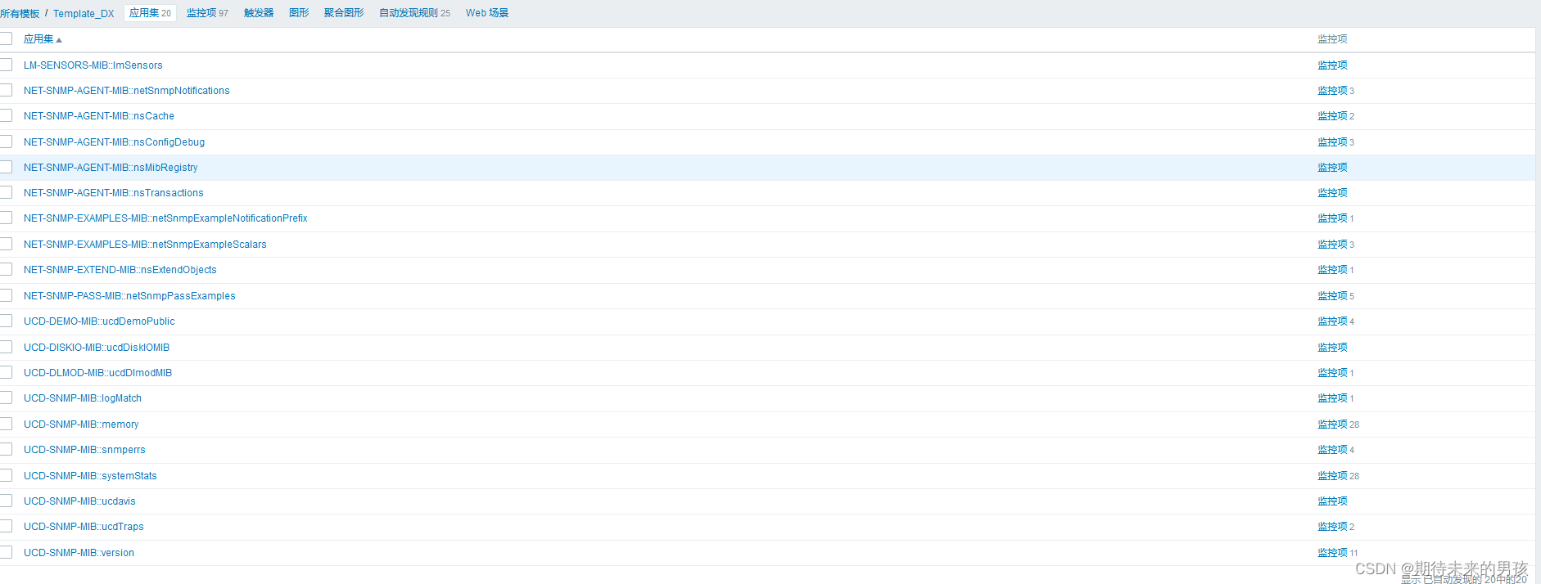Screen dimensions: 1541x584
Task: Check the systemStats row checkbox
Action: click(6, 475)
